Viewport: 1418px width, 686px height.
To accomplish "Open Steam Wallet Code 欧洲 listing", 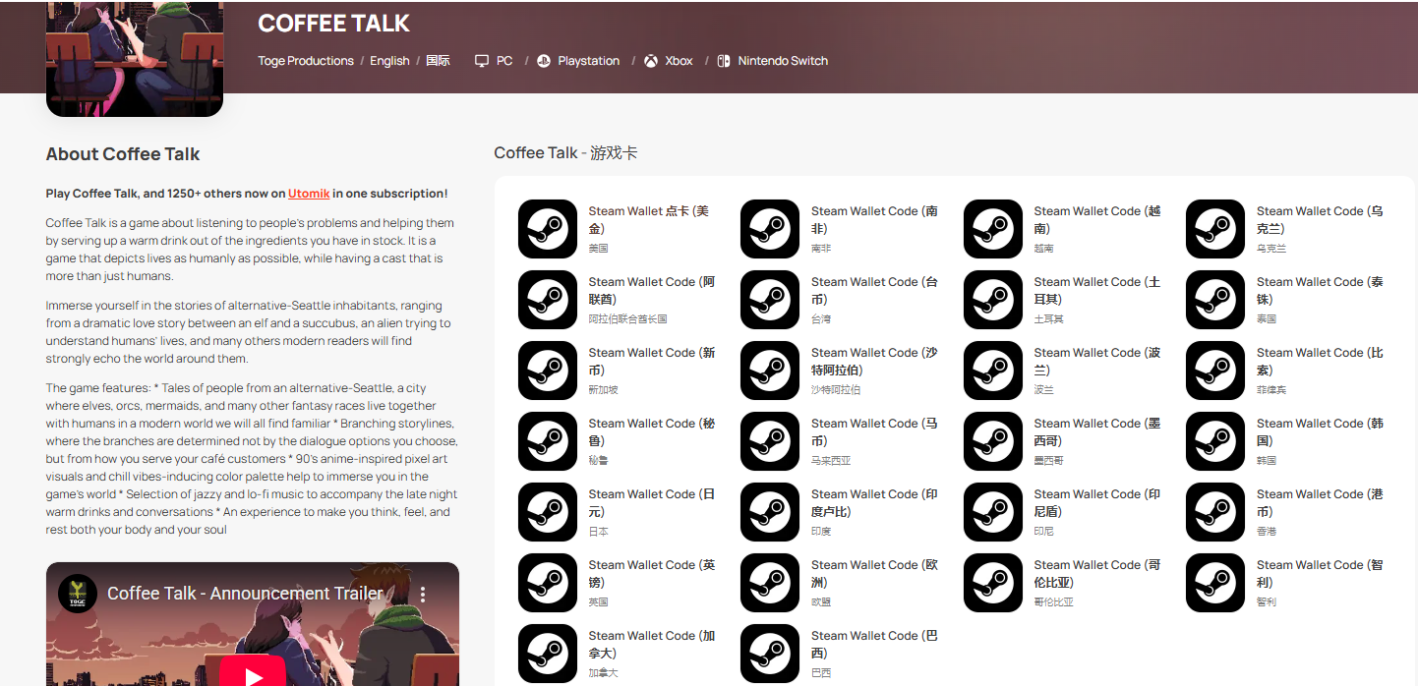I will [x=874, y=573].
